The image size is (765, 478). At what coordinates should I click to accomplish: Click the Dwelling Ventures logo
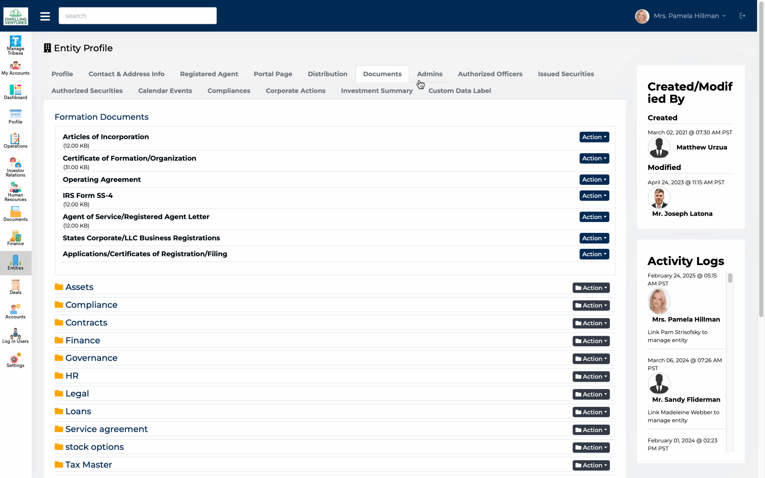[x=16, y=16]
